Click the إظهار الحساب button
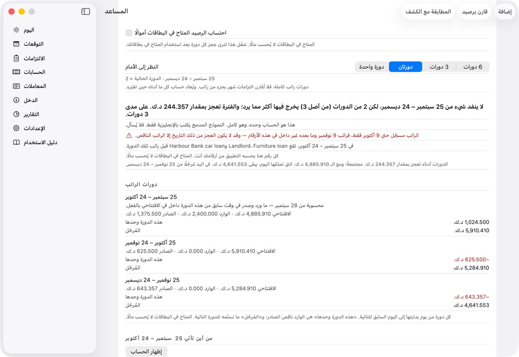Screen dimensions: 519x357 tap(146, 351)
